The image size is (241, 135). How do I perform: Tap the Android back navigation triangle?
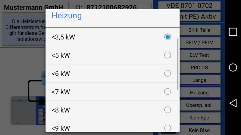233,103
